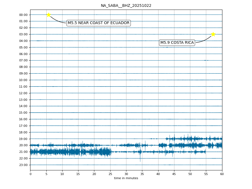Image resolution: width=252 pixels, height=189 pixels.
Task: Select the M5.9 Costa Rica annotation box
Action: coord(177,43)
